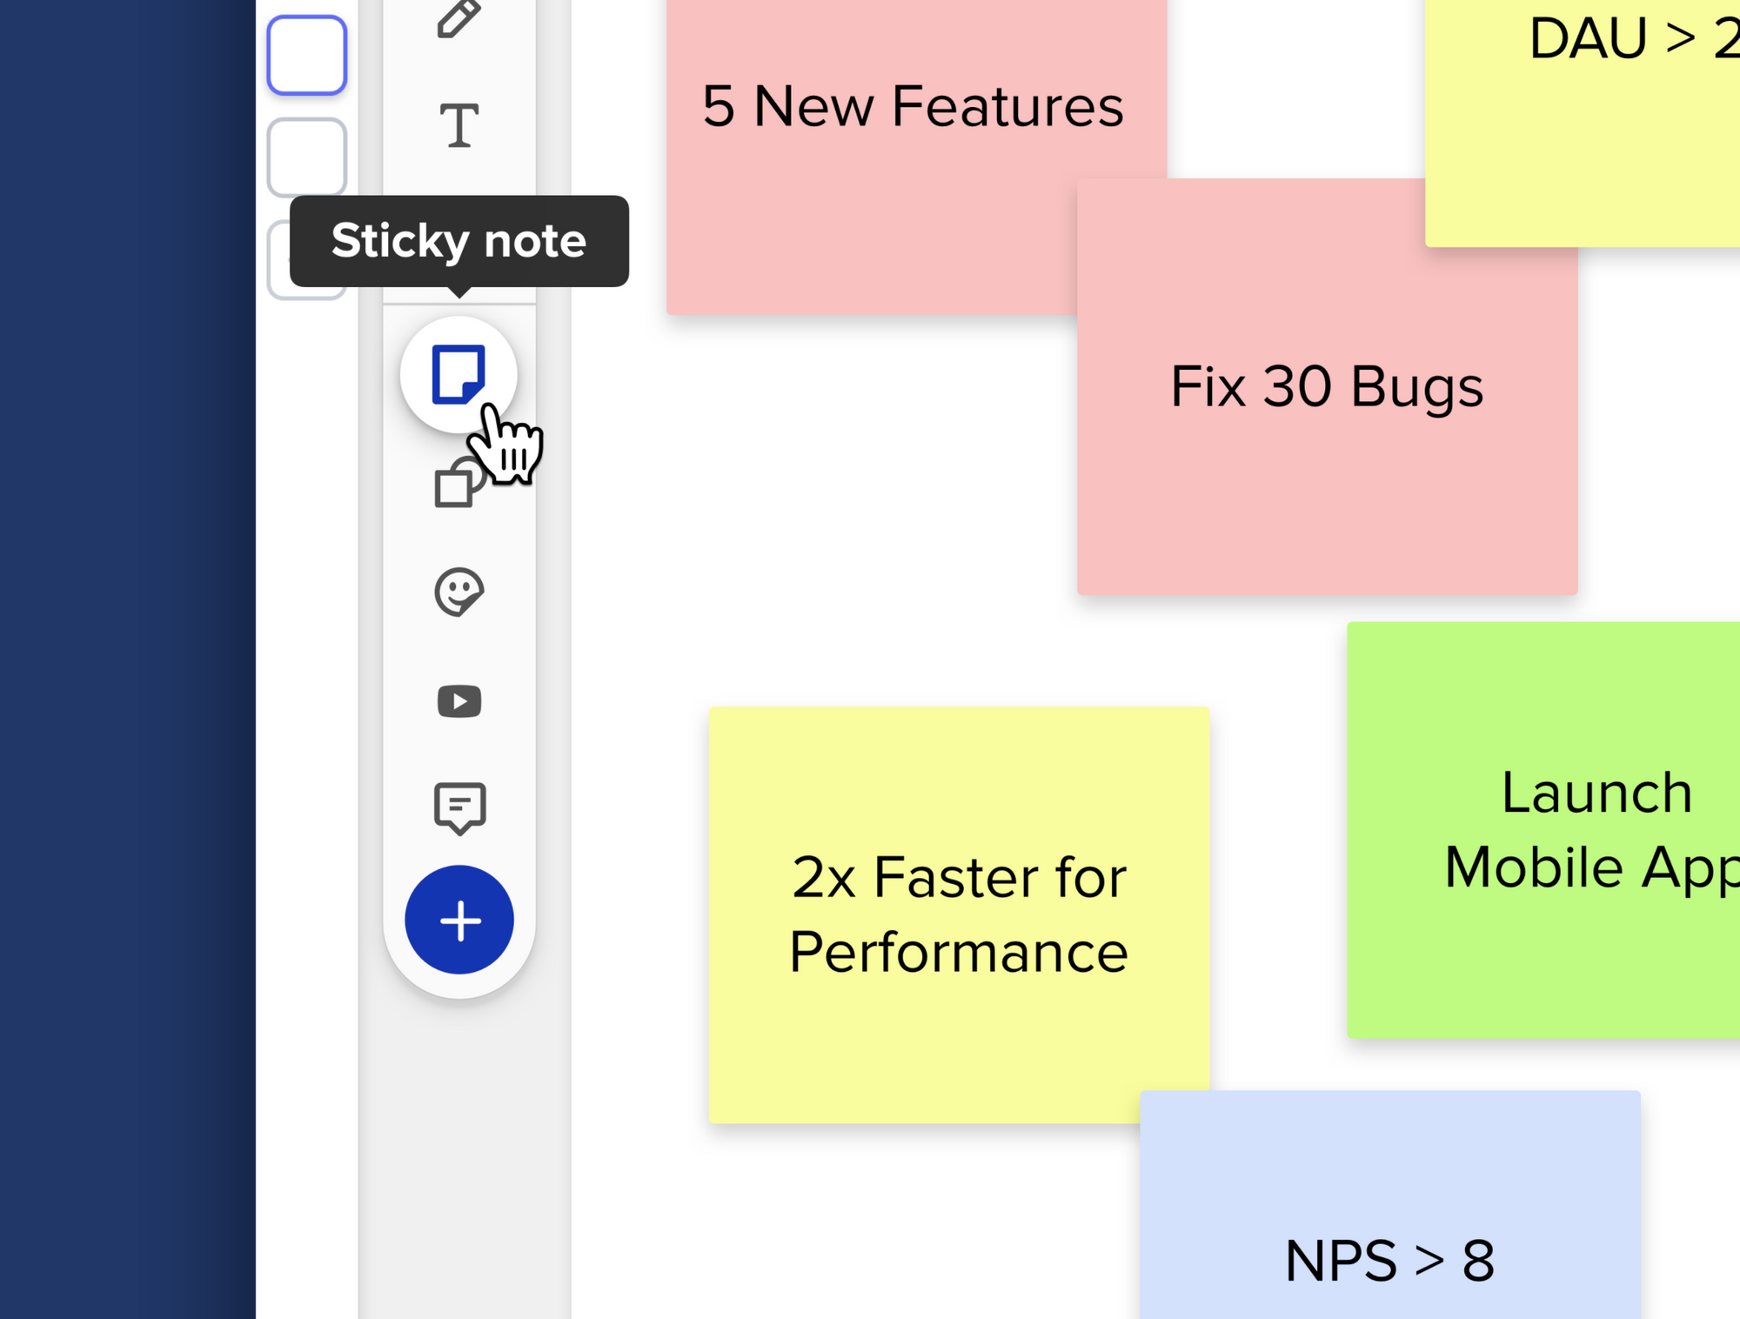The image size is (1740, 1319).
Task: Open the video embed tool
Action: [458, 701]
